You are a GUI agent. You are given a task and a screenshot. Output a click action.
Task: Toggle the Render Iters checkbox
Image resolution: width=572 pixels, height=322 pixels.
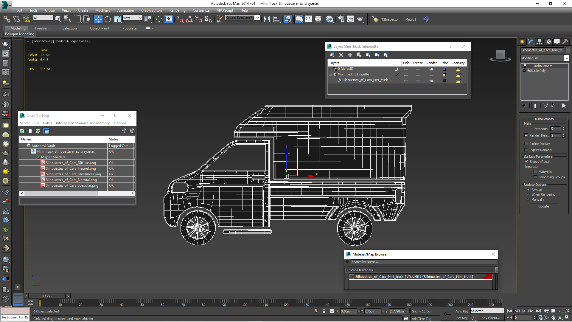(x=526, y=135)
